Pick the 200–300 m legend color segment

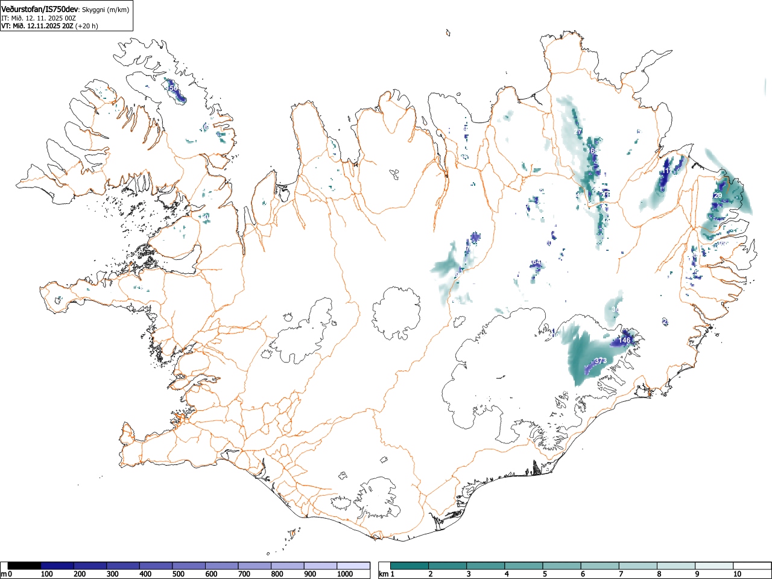click(90, 566)
